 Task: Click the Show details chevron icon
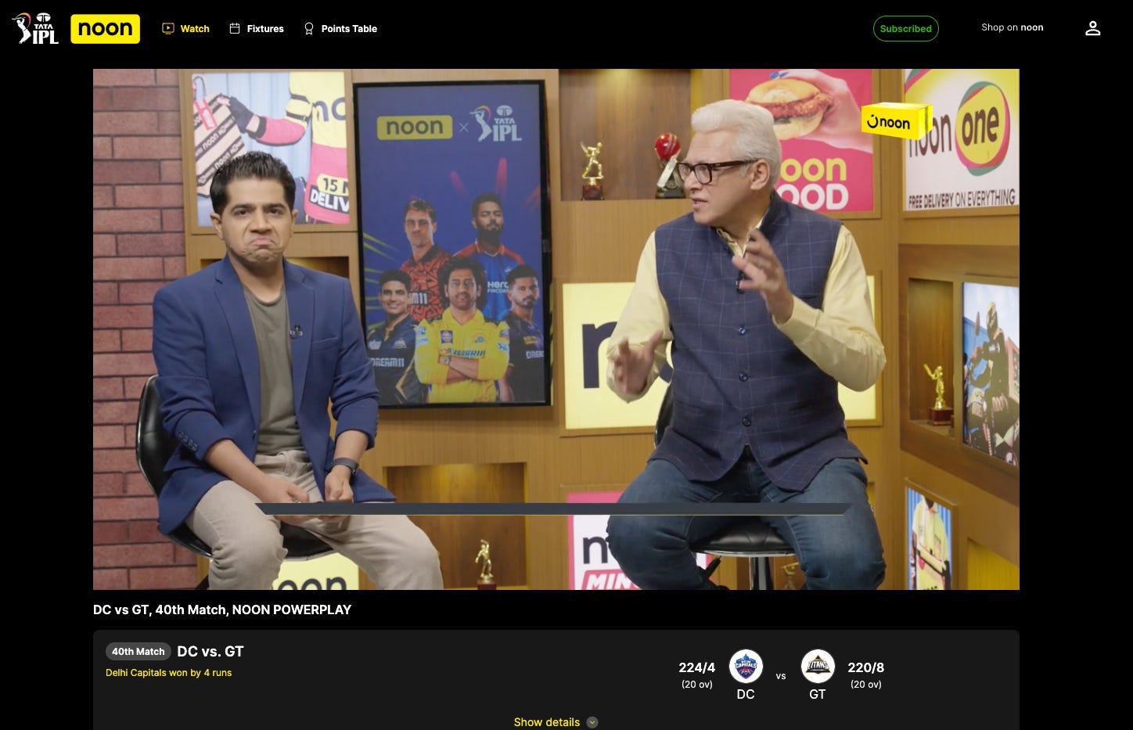point(592,722)
